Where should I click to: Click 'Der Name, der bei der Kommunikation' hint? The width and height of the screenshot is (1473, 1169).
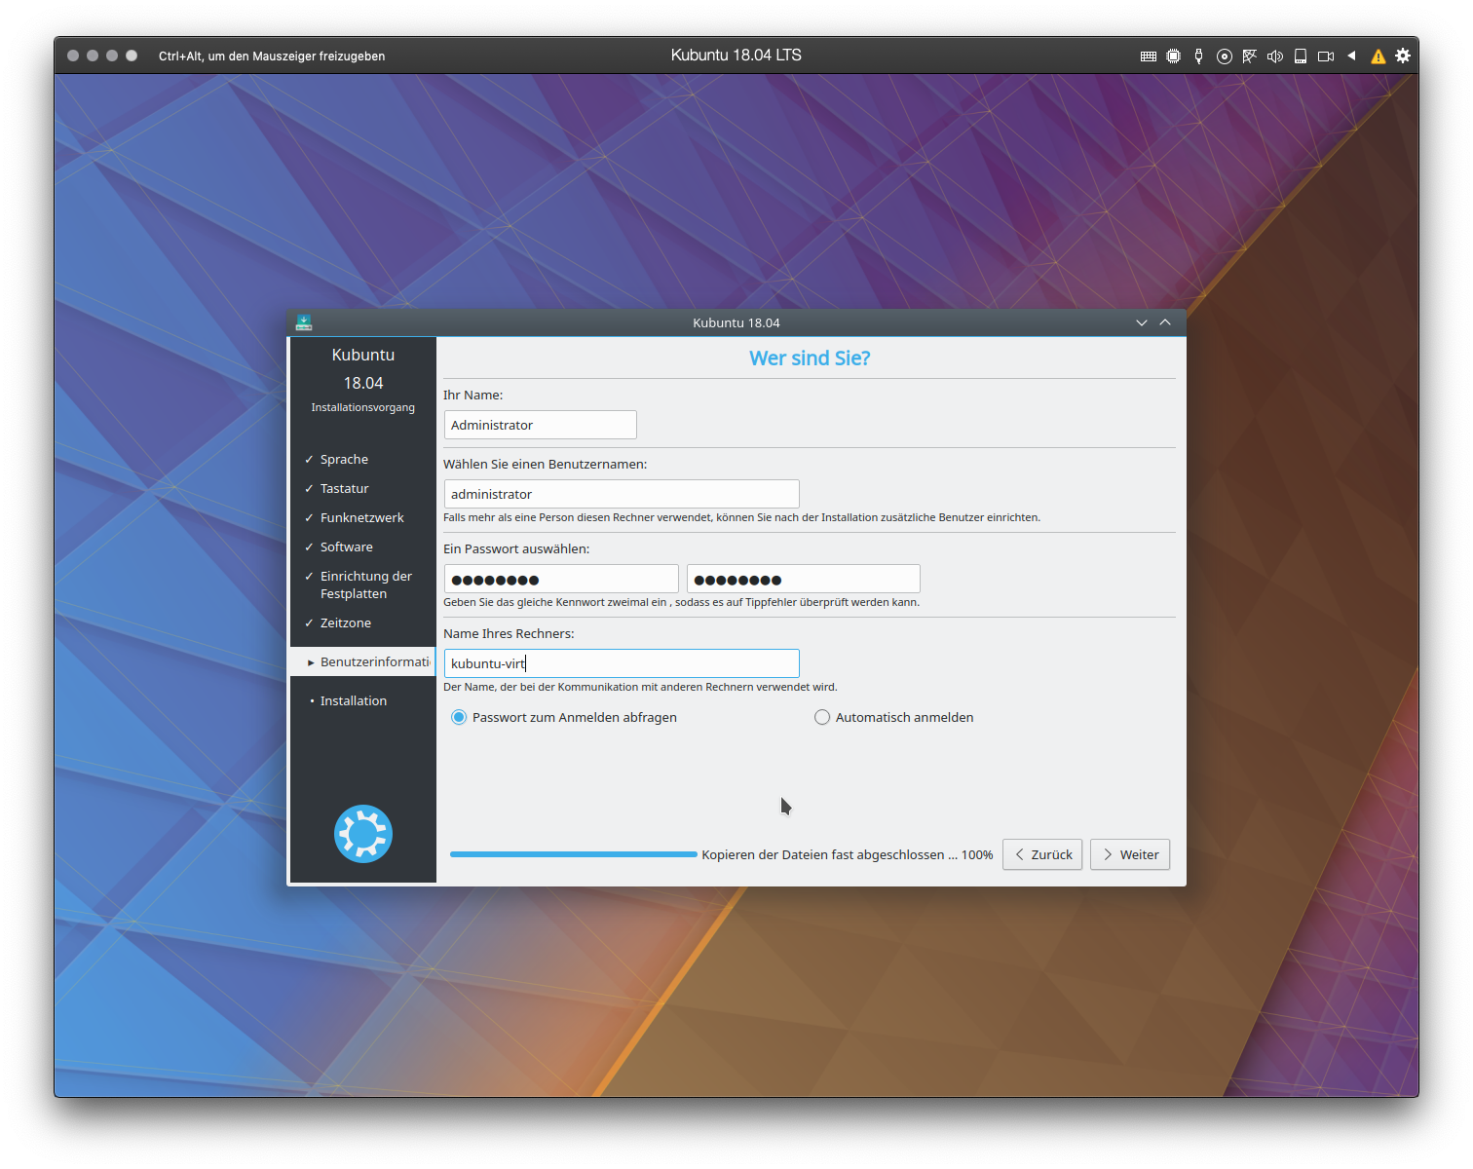click(640, 687)
